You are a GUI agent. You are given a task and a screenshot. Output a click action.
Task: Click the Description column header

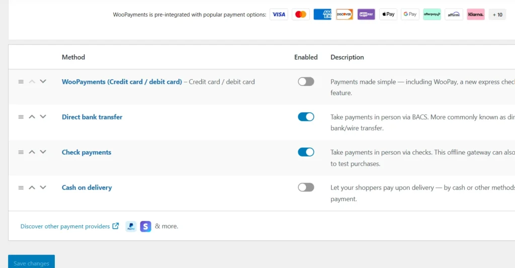[x=347, y=57]
